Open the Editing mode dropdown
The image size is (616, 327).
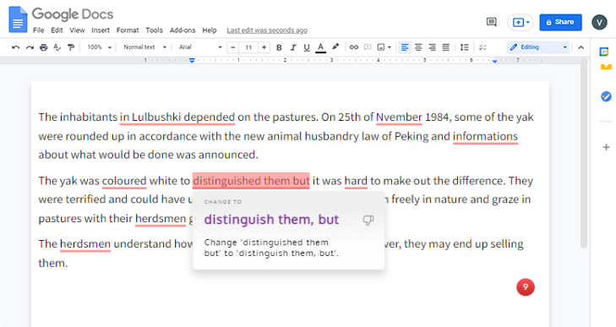coord(538,47)
